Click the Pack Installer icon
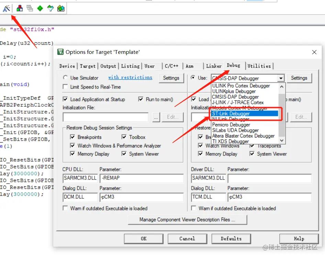The height and width of the screenshot is (258, 325). pos(61,9)
